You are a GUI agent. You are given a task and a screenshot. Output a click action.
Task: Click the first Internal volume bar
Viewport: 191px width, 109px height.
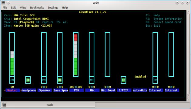(155, 54)
